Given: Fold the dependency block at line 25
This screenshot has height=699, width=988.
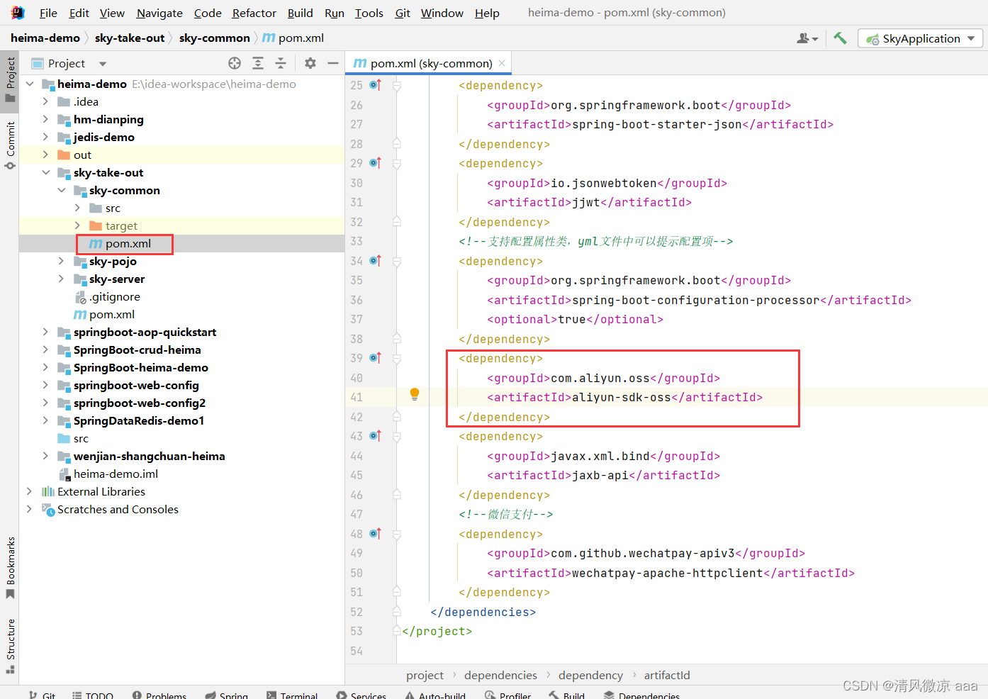Looking at the screenshot, I should coord(397,85).
